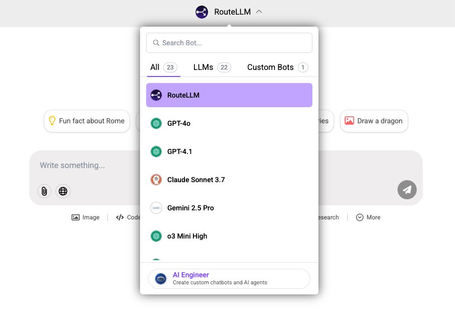Select RouteLLM in the bot list

coord(229,95)
